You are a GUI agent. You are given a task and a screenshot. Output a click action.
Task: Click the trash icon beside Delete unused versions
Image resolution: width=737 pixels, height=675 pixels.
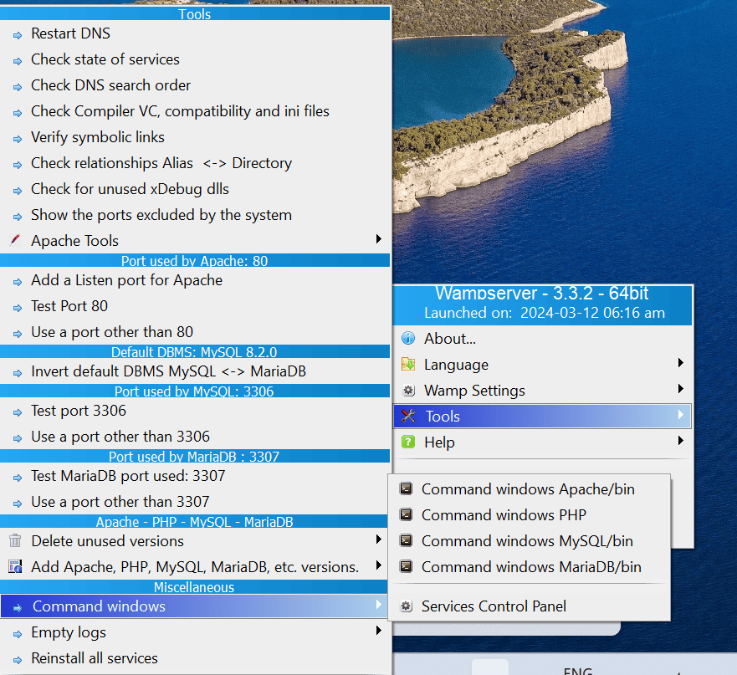click(13, 540)
